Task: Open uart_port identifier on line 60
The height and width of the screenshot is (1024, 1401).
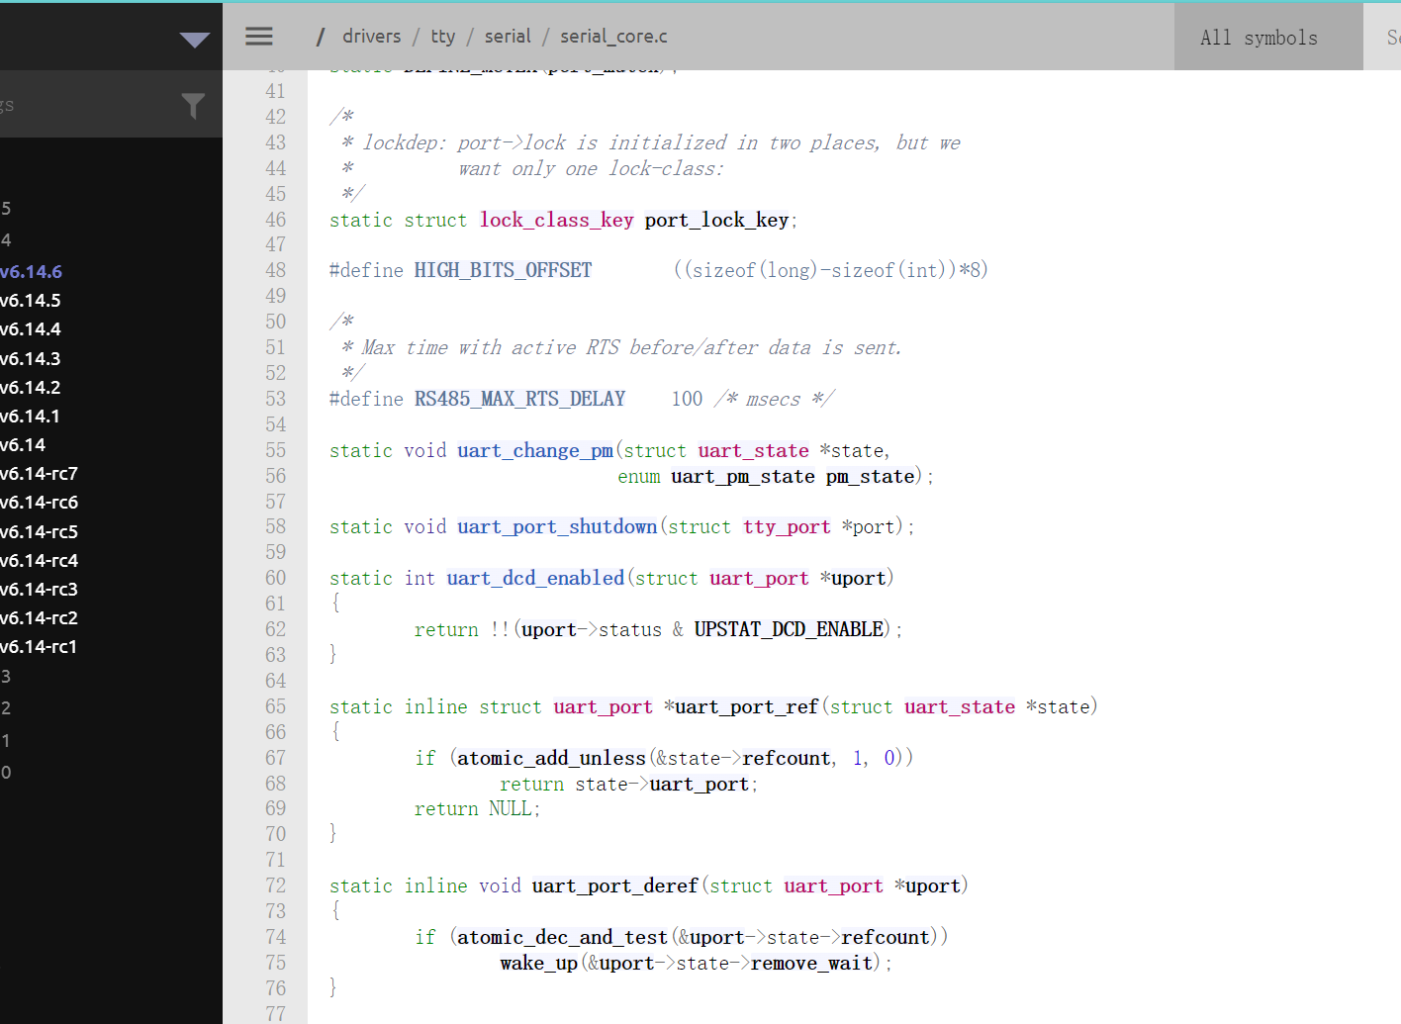Action: pos(759,578)
